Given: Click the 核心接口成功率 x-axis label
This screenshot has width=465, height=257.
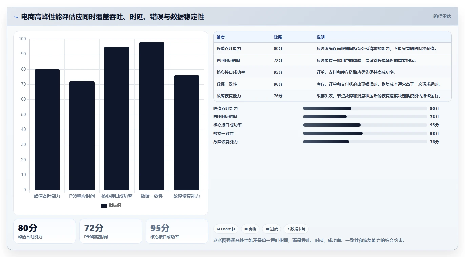Looking at the screenshot, I should point(117,196).
